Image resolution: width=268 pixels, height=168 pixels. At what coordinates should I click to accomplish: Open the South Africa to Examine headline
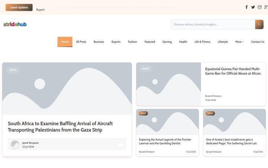tap(60, 127)
